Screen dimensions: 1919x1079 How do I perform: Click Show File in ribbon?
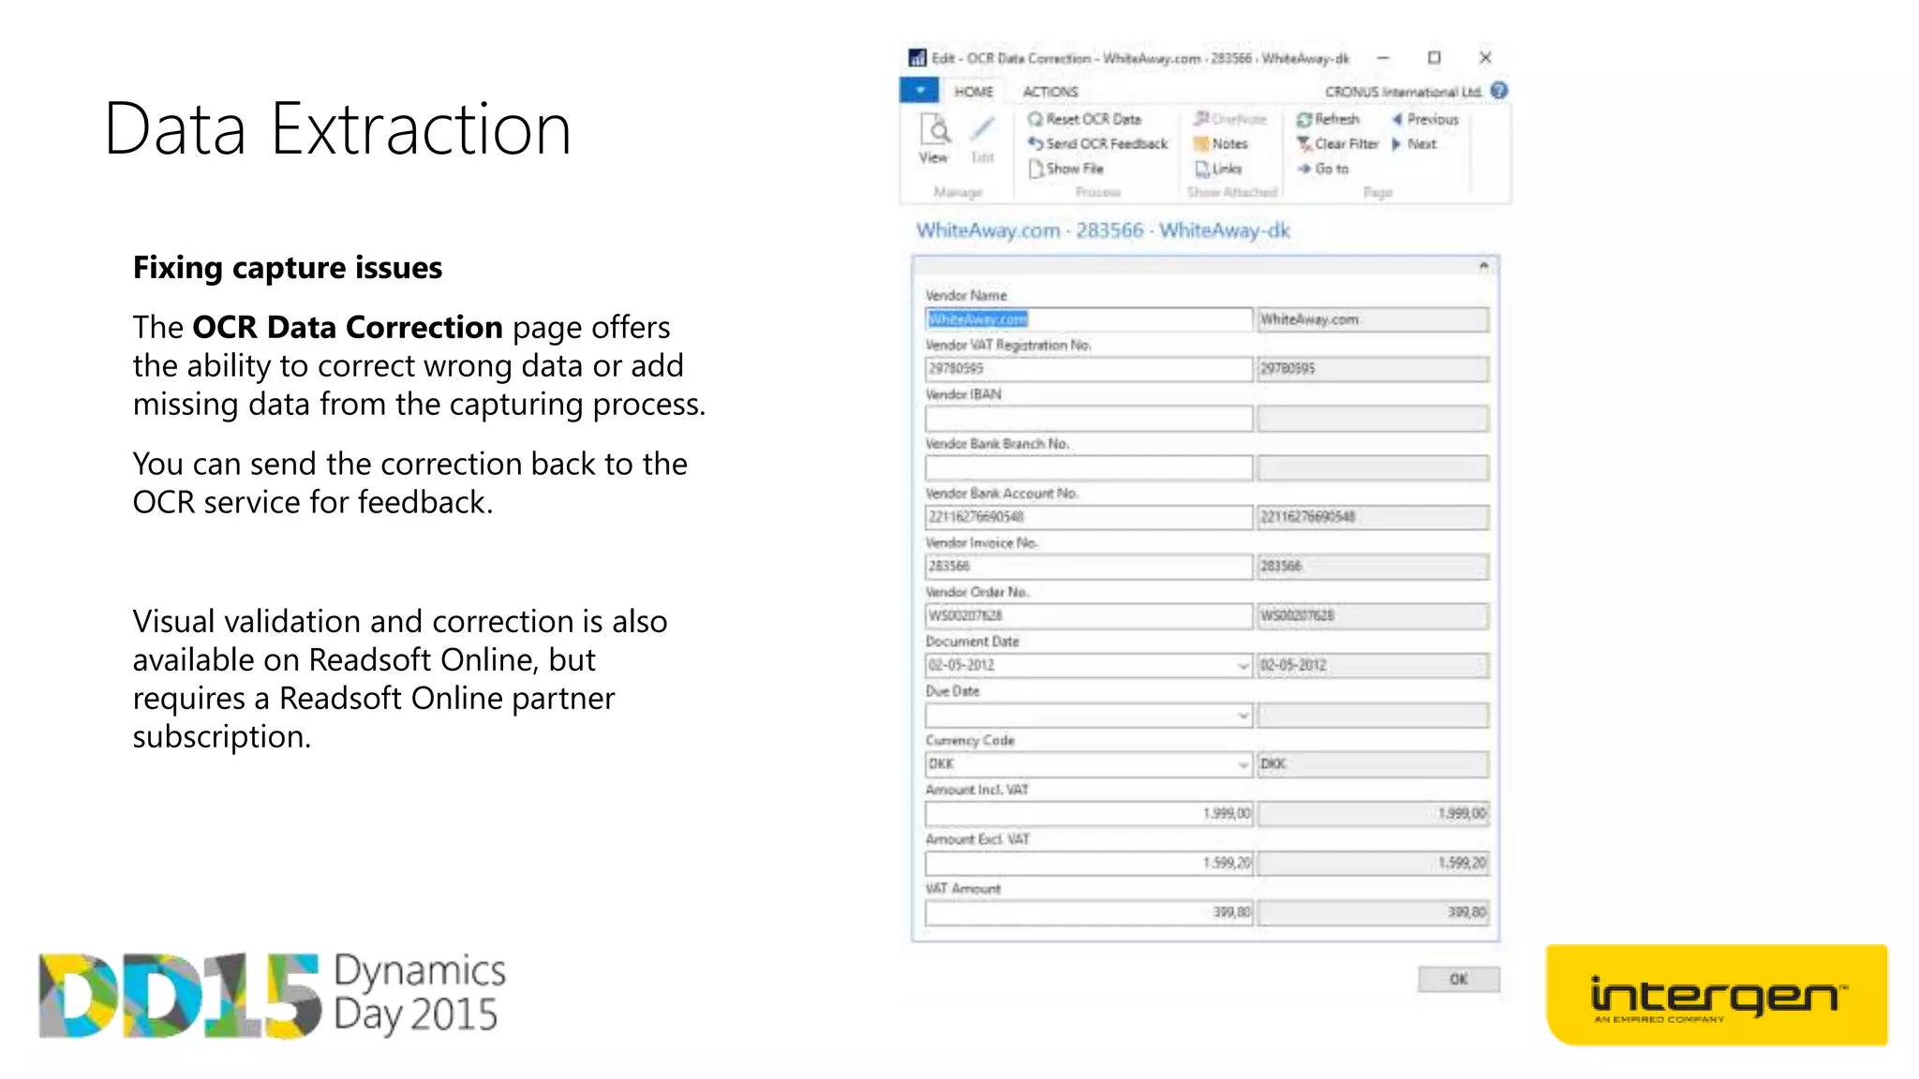click(x=1065, y=169)
